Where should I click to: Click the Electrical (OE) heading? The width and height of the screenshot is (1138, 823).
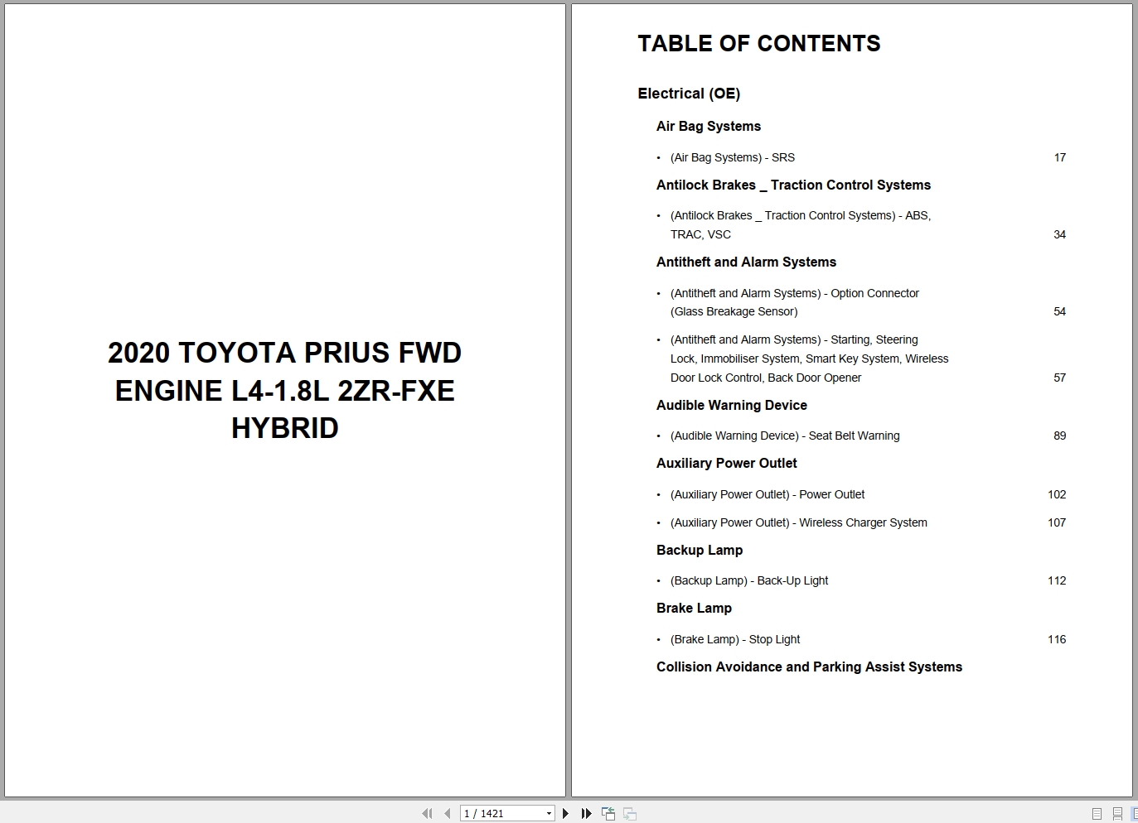click(689, 94)
